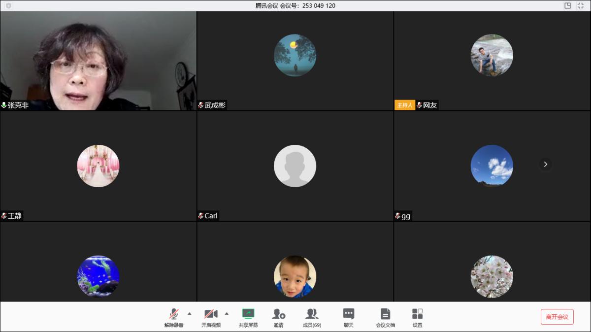Screen dimensions: 591x332
Task: Click the red 离开会议 button
Action: point(557,317)
